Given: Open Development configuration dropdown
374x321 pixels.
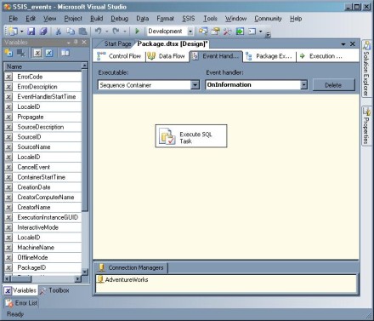Looking at the screenshot, I should pyautogui.click(x=190, y=32).
